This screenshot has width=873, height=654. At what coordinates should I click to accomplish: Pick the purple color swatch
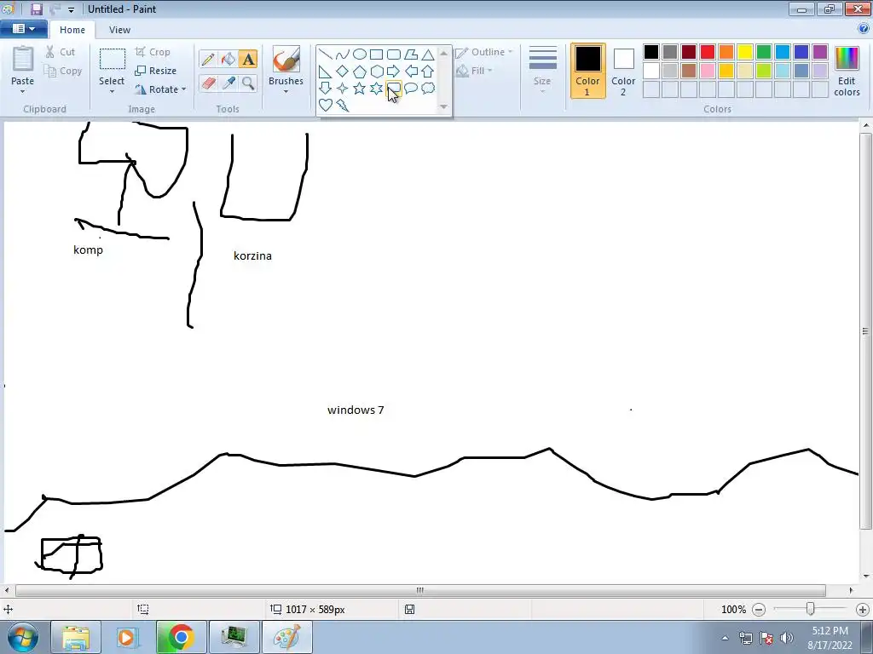tap(819, 52)
